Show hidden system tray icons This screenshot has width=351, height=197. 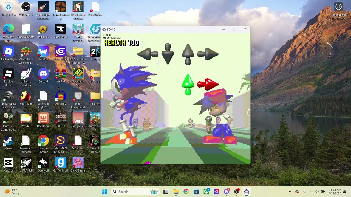(x=290, y=192)
